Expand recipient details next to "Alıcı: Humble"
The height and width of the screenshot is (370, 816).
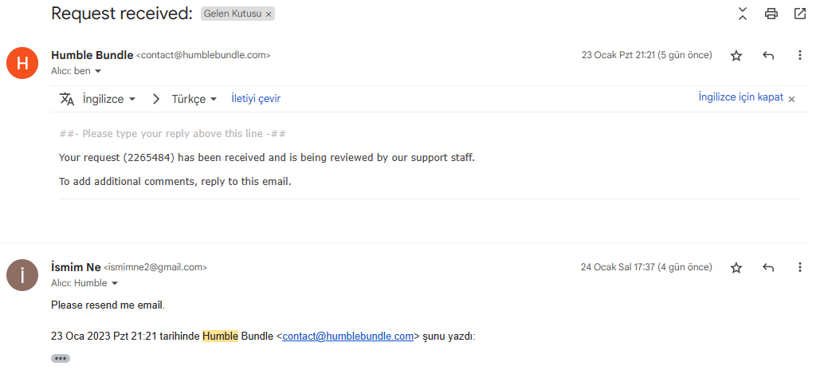115,284
